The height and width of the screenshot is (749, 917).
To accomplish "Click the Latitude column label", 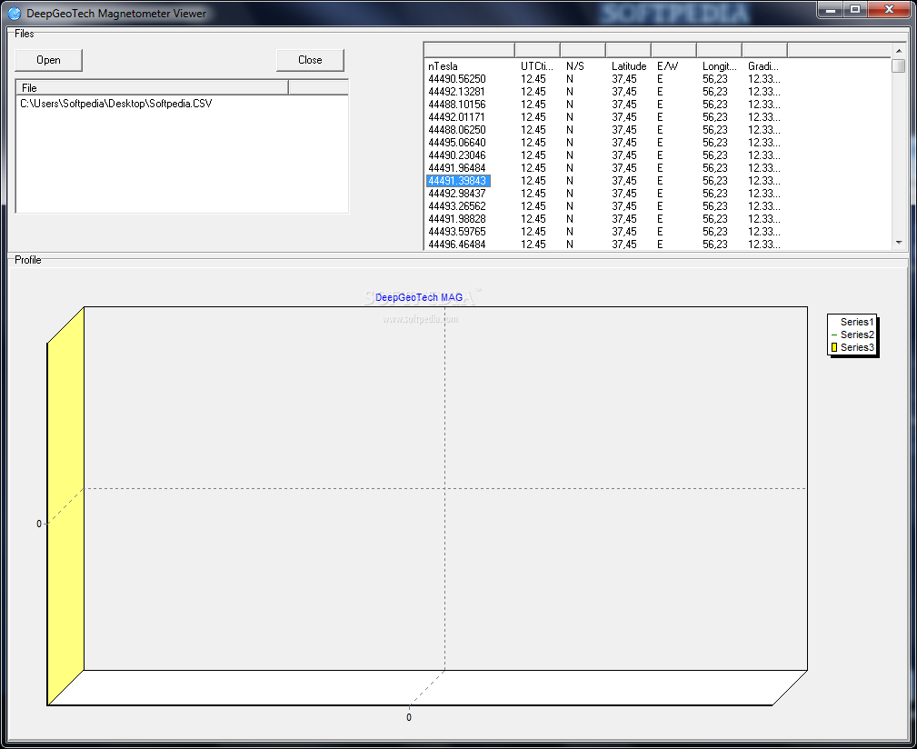I will [x=629, y=66].
